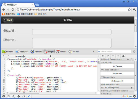Image resolution: width=138 pixels, height=99 pixels.
Task: Click the address bar URL field
Action: pos(72,10)
